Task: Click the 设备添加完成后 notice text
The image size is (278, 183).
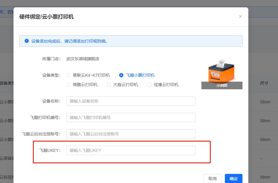Action: coord(70,41)
